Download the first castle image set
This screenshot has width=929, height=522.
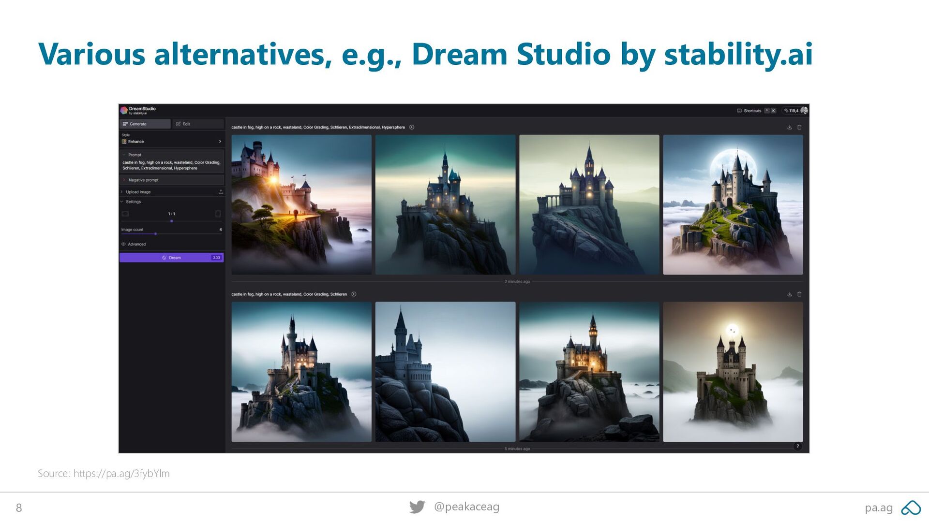[x=790, y=127]
